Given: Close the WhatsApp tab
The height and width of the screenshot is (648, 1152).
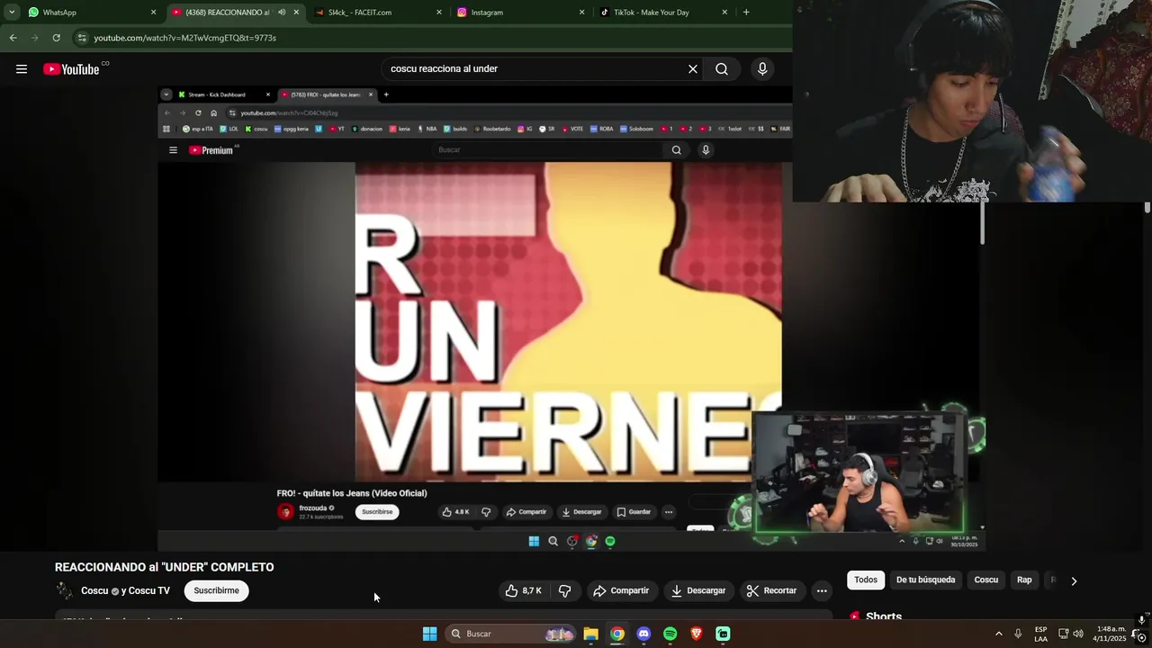Looking at the screenshot, I should click(153, 13).
